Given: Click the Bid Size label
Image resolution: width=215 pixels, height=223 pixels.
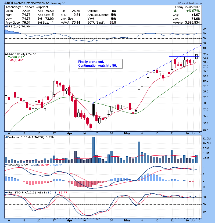Looking at the screenshot, I should tap(43, 23).
